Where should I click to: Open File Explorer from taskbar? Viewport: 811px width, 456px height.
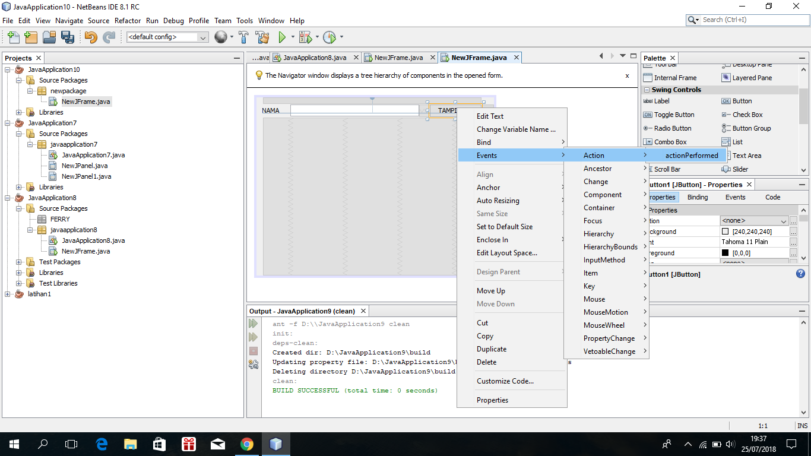tap(131, 444)
